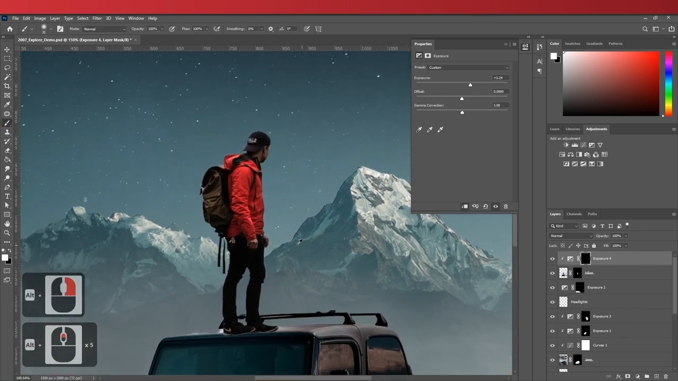This screenshot has height=381, width=678.
Task: Open the Filter menu
Action: tap(97, 19)
